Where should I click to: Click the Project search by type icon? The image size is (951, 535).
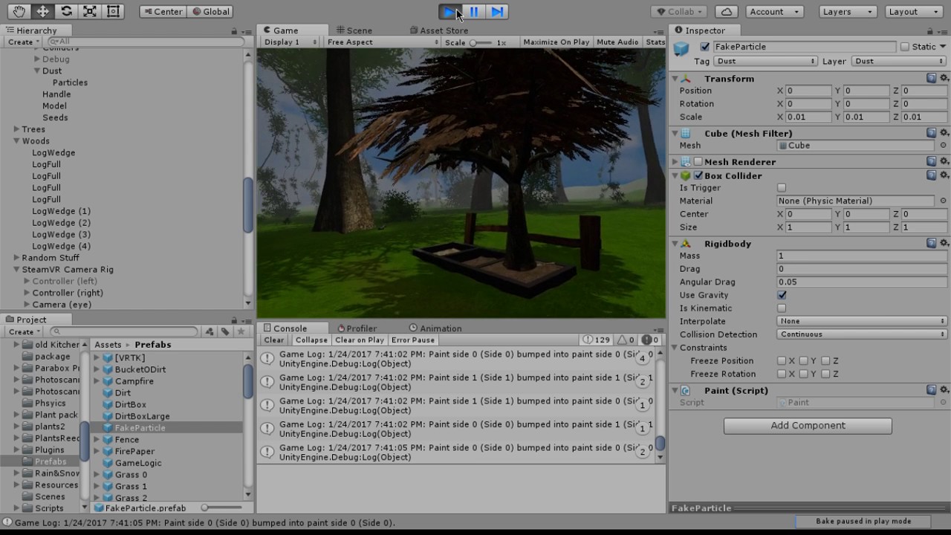pyautogui.click(x=210, y=331)
